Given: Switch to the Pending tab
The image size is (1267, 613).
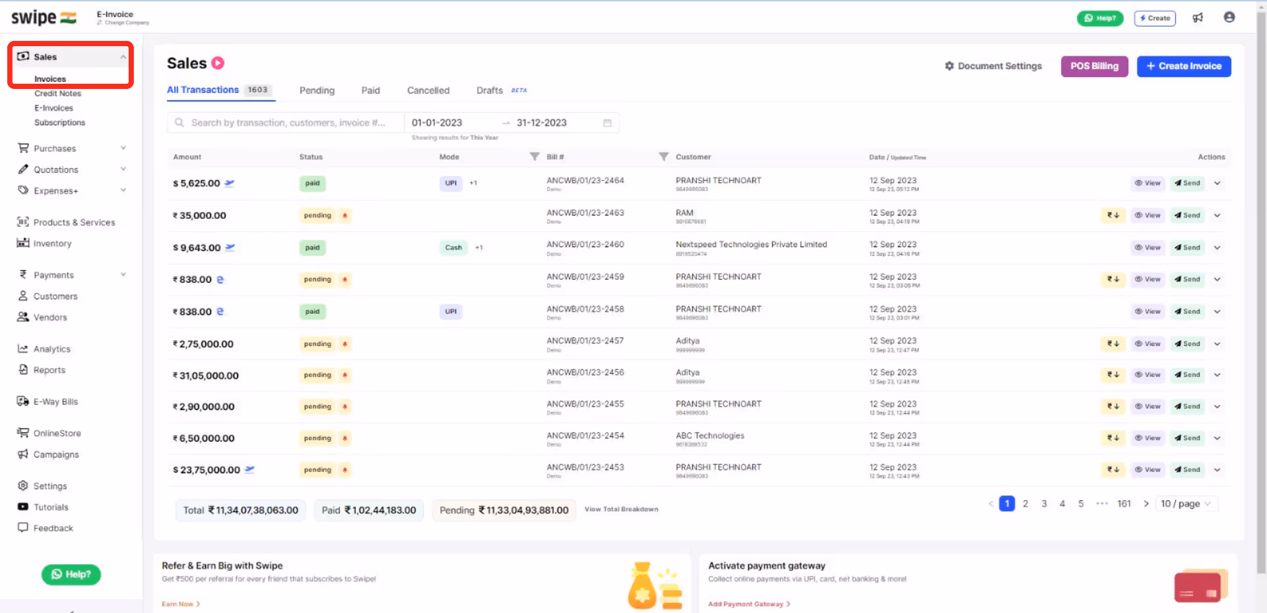Looking at the screenshot, I should point(317,91).
